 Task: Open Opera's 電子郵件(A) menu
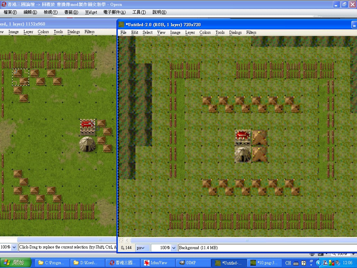click(114, 12)
